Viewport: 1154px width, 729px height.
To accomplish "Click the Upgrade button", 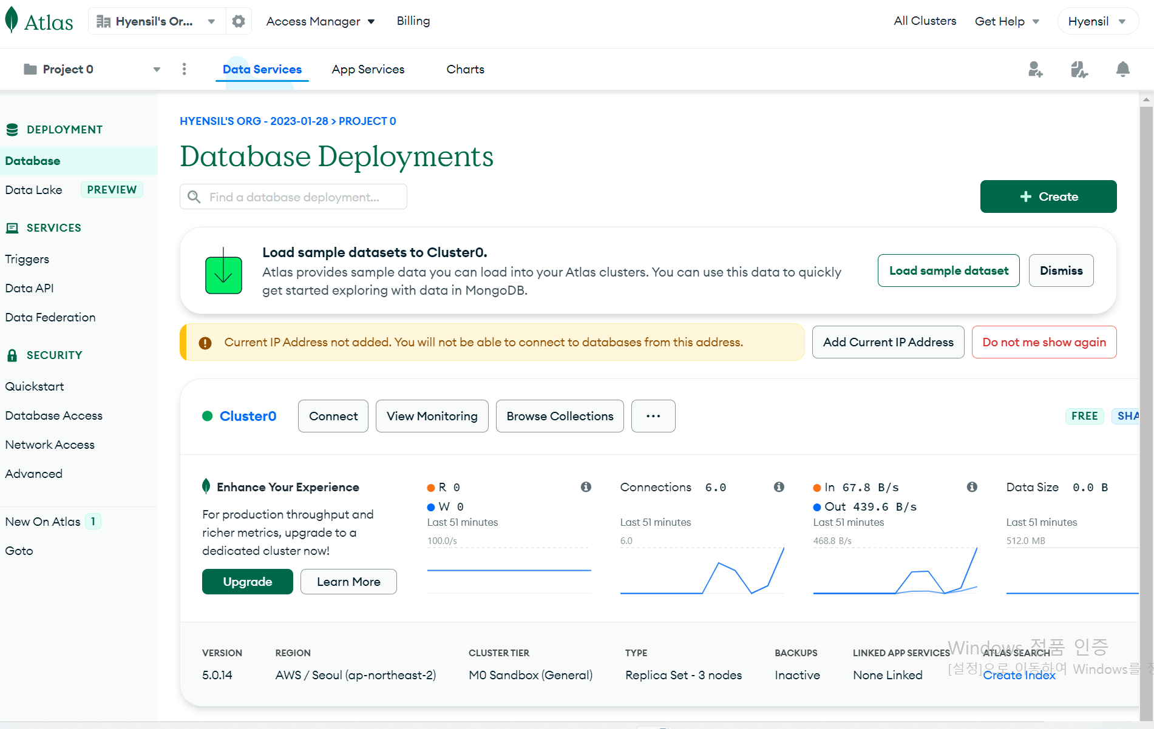I will click(x=248, y=582).
